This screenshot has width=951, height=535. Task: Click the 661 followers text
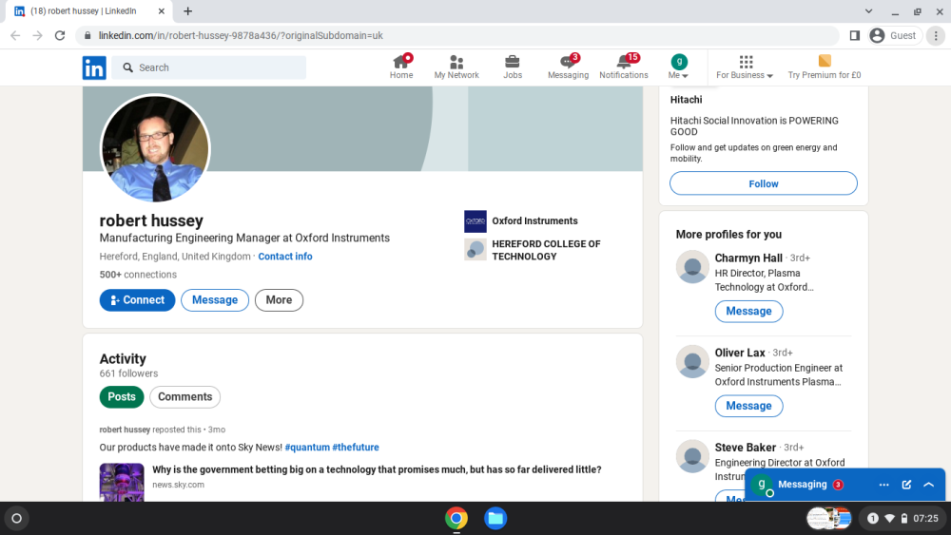click(x=128, y=373)
